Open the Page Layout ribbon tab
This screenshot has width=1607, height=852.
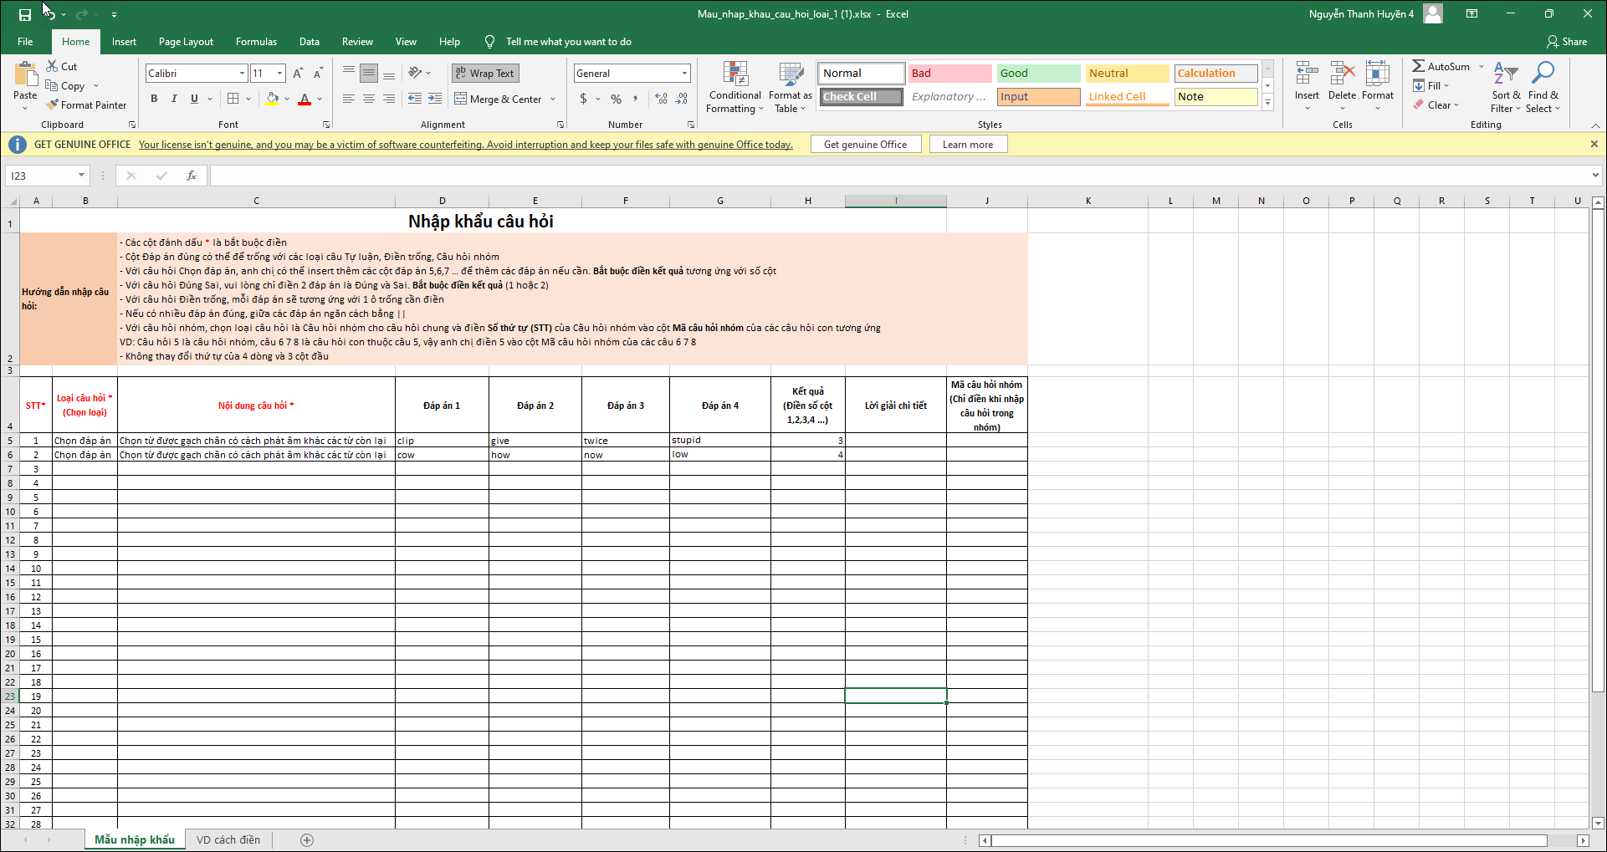coord(186,42)
